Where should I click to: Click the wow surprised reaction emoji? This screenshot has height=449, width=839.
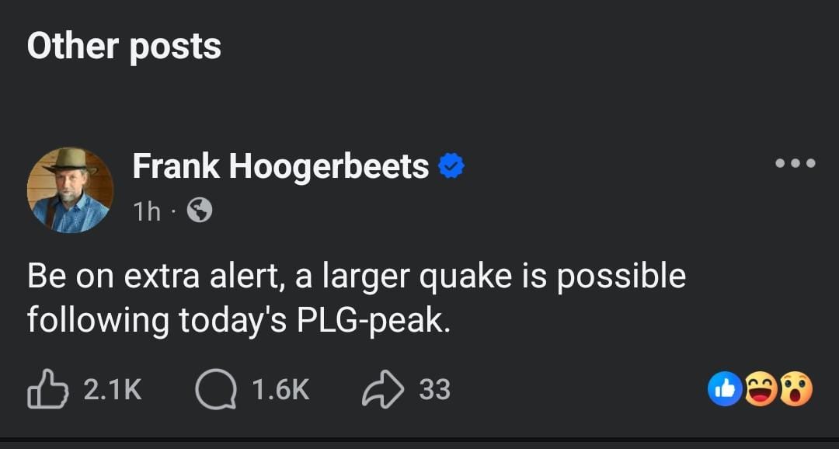[795, 389]
